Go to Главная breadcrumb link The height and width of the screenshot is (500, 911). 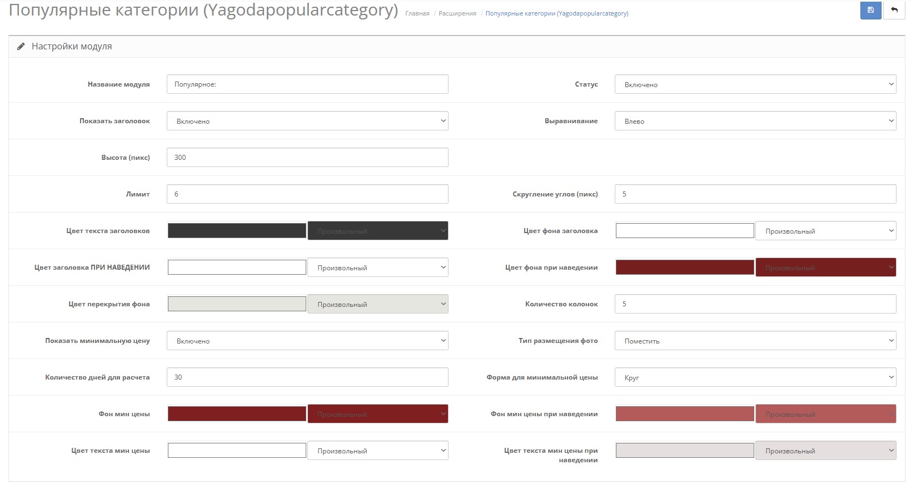click(x=417, y=13)
